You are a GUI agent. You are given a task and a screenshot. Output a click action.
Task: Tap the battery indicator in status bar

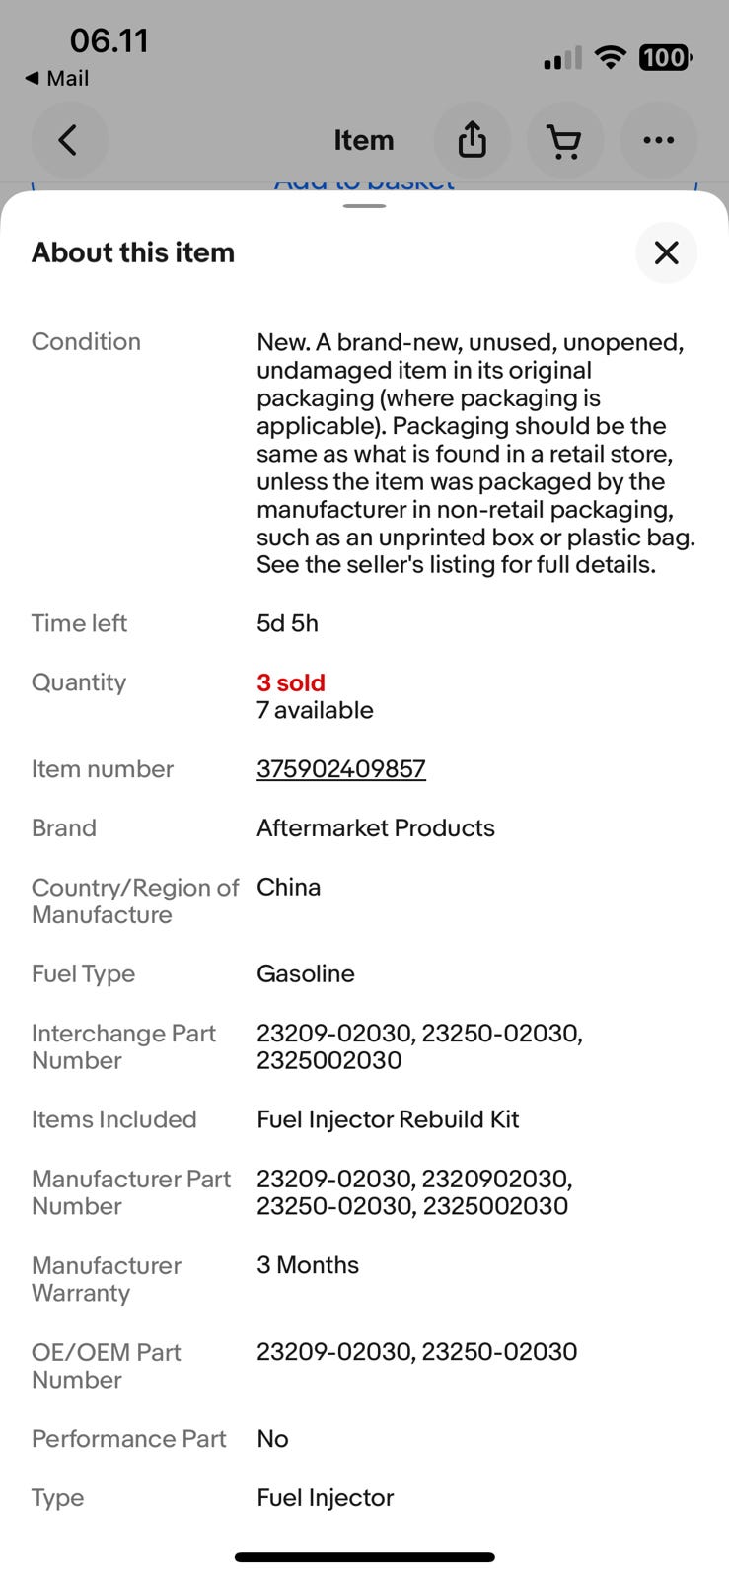(666, 58)
